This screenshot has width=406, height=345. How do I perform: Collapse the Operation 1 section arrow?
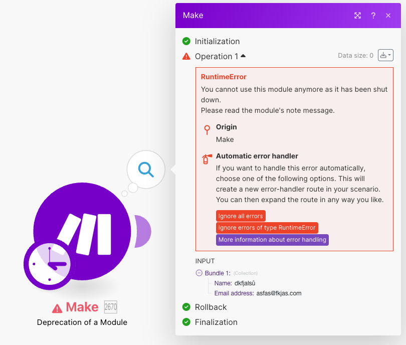(243, 56)
